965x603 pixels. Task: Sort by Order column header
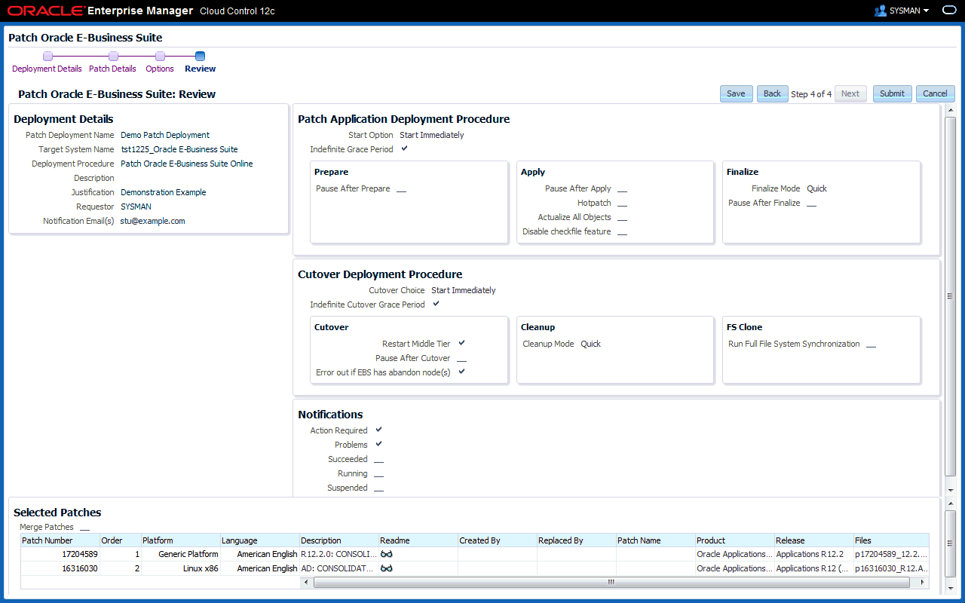click(x=121, y=540)
